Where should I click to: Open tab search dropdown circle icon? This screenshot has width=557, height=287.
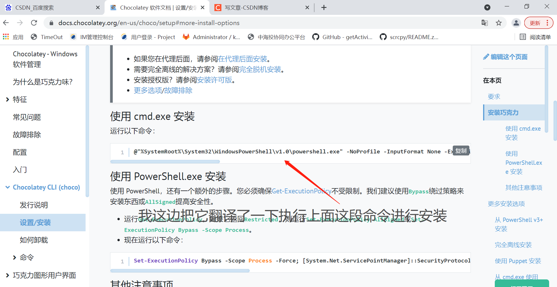click(487, 7)
